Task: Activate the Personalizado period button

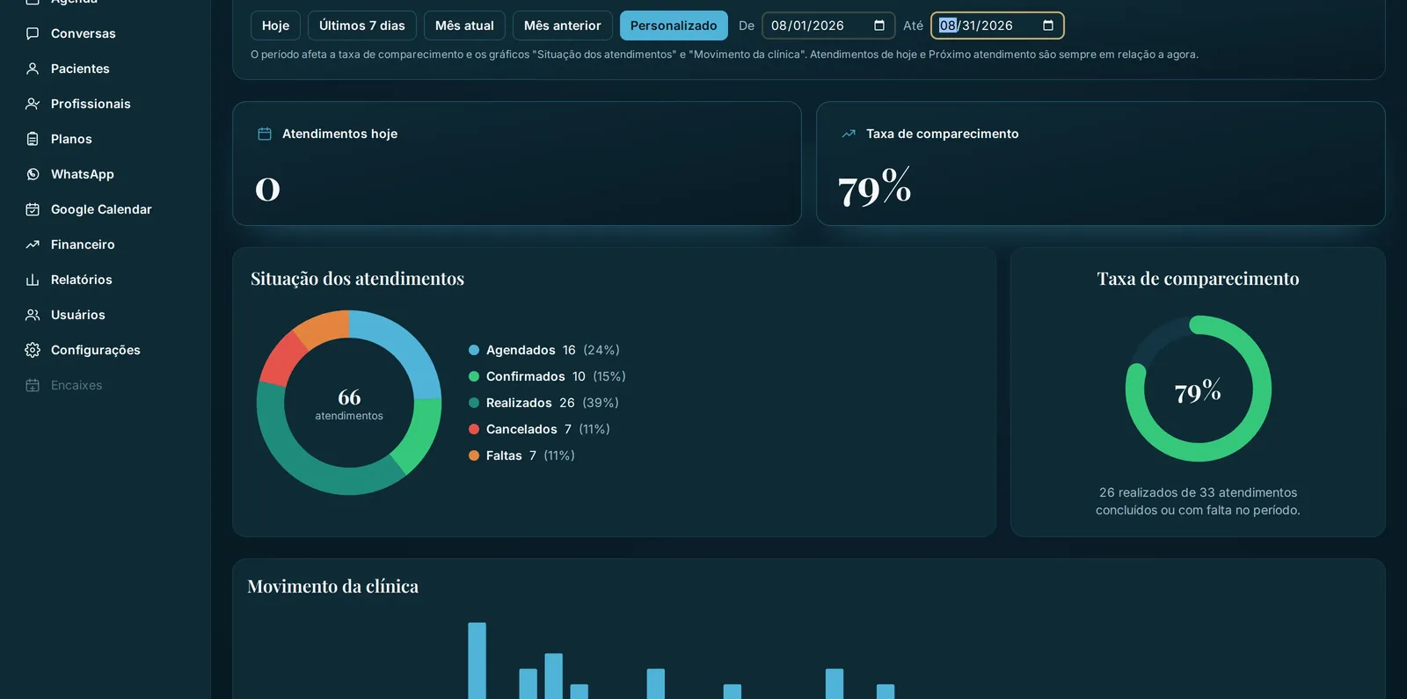Action: (x=674, y=25)
